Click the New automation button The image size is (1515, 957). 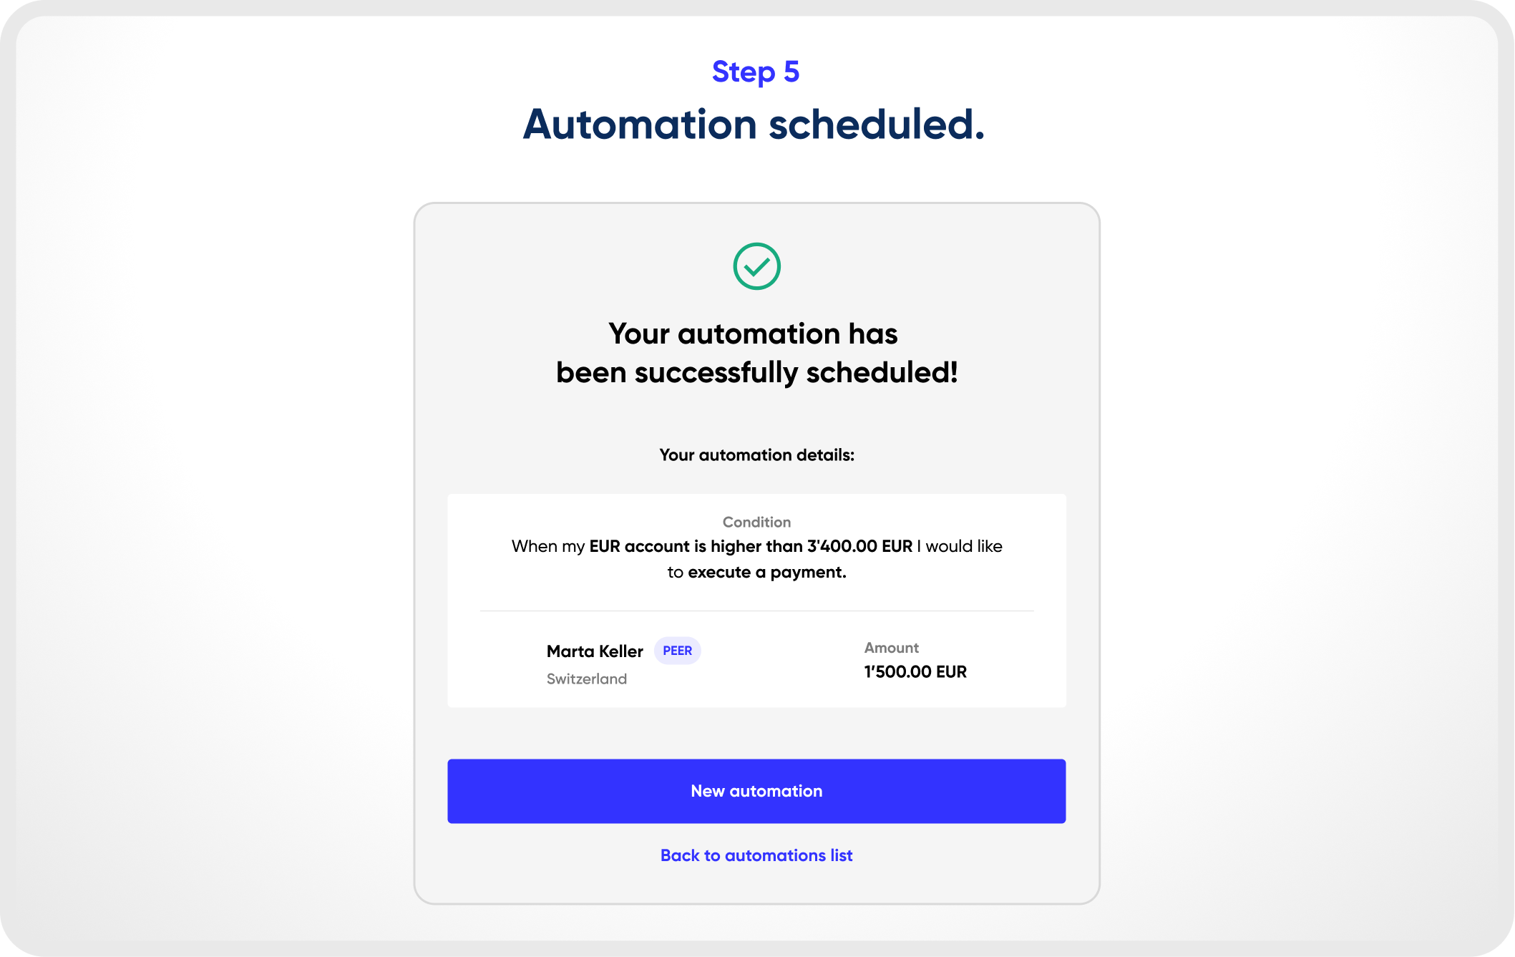tap(757, 791)
